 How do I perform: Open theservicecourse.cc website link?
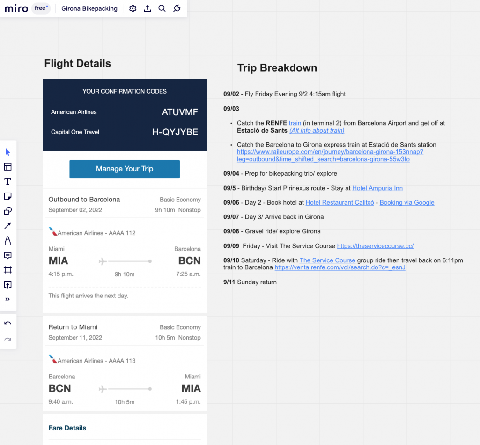point(375,246)
